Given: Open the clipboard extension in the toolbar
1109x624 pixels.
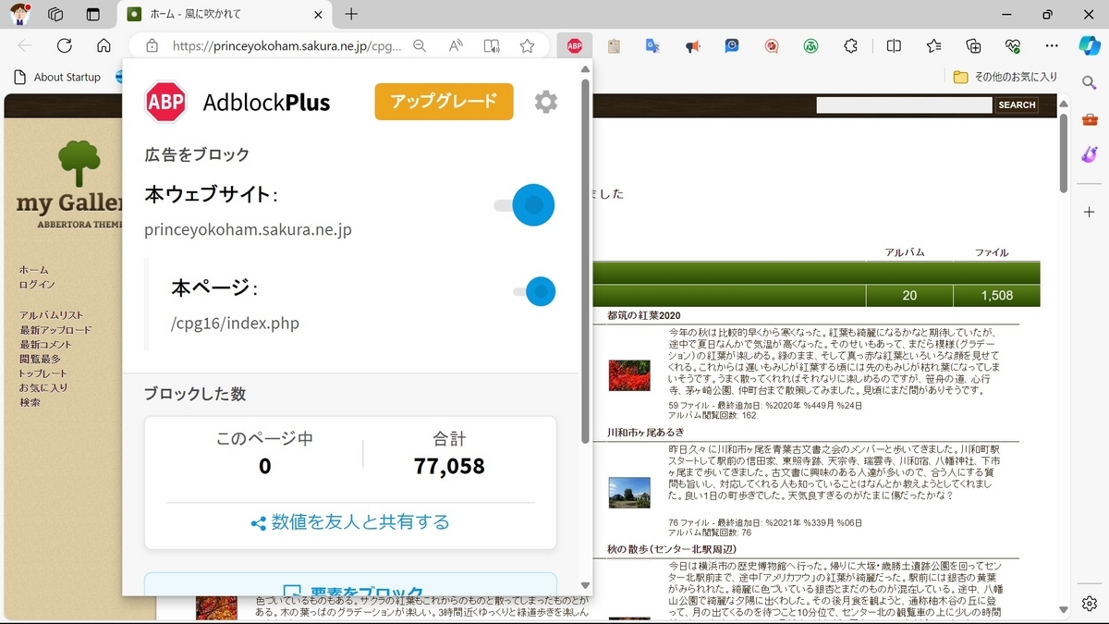Looking at the screenshot, I should [613, 45].
